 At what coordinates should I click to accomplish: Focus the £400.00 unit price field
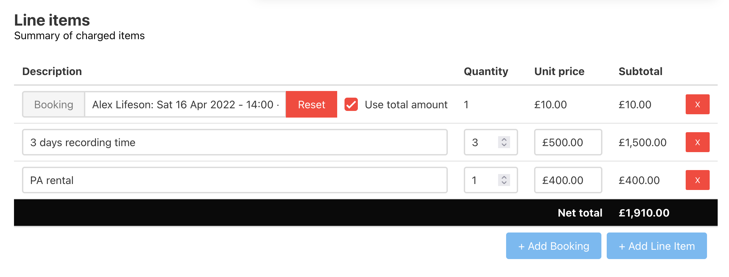click(x=568, y=180)
